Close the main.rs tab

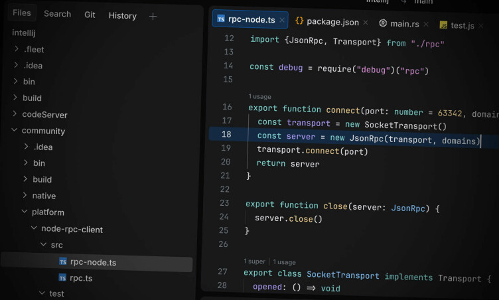[426, 24]
